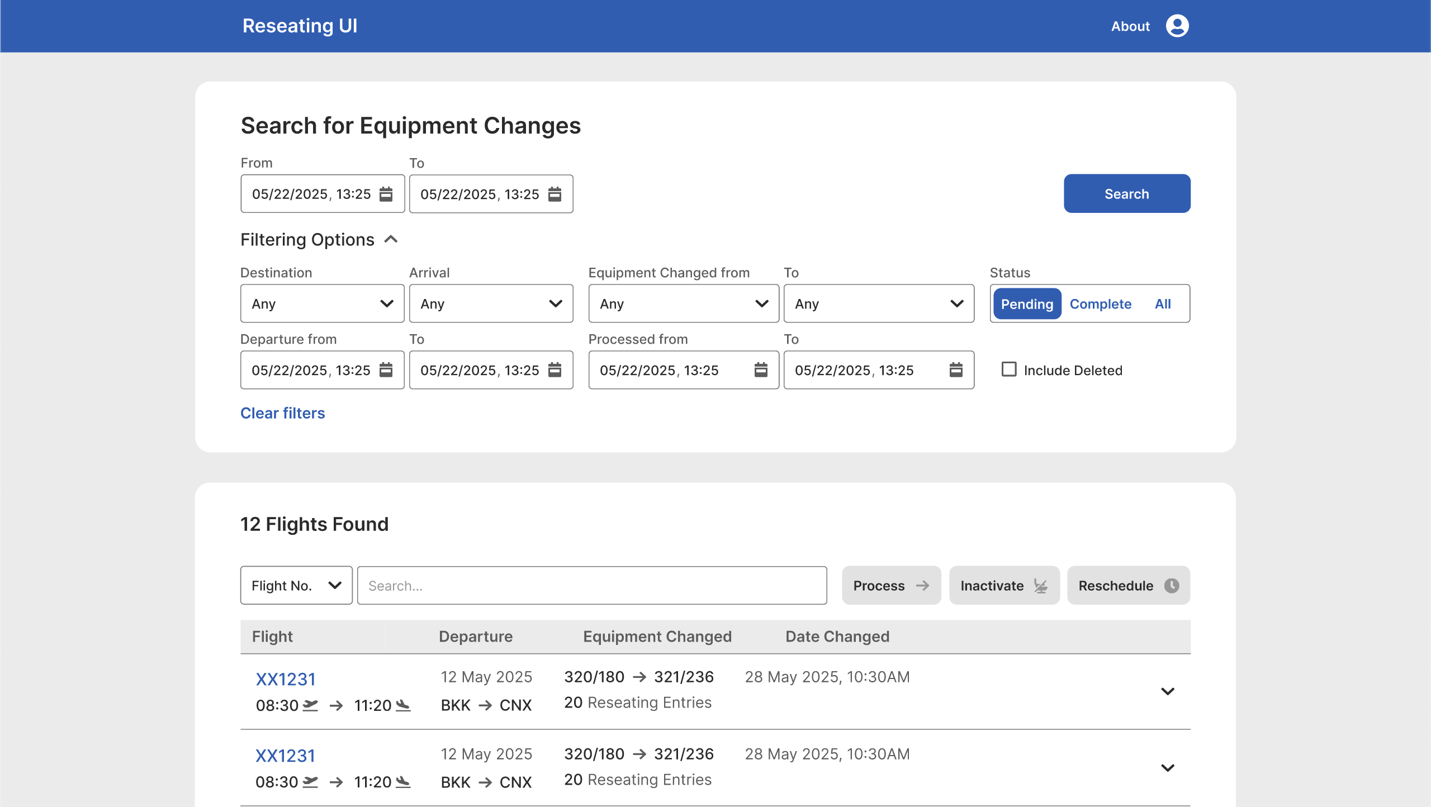Expand the first XX1231 flight row
The height and width of the screenshot is (807, 1431).
(x=1167, y=691)
